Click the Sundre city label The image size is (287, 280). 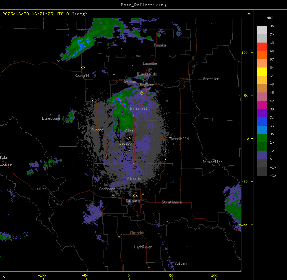[97, 130]
